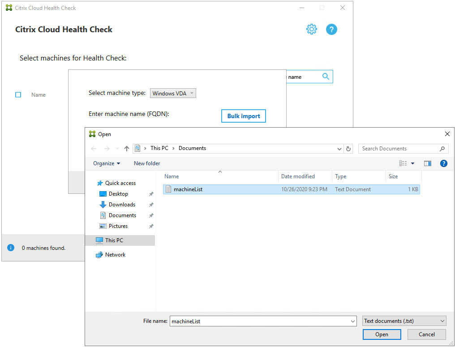The image size is (455, 347).
Task: Open Documents in navigation pane
Action: [x=122, y=215]
